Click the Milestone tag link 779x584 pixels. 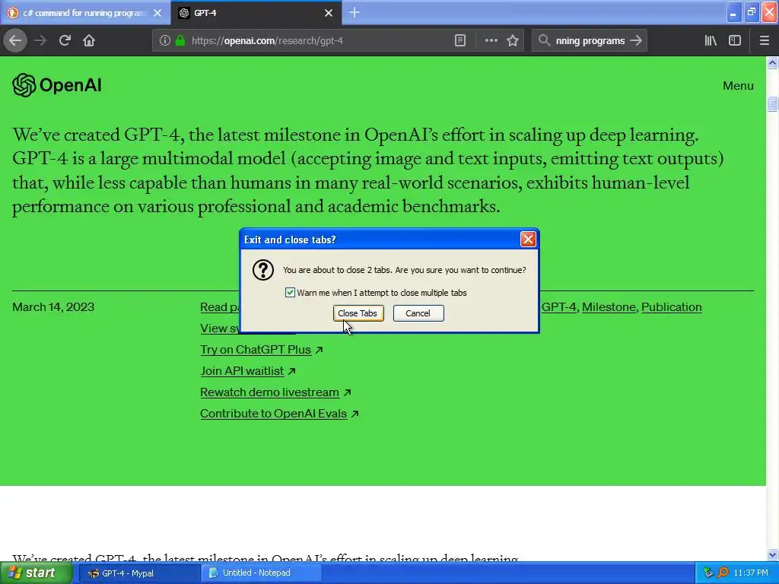coord(609,307)
